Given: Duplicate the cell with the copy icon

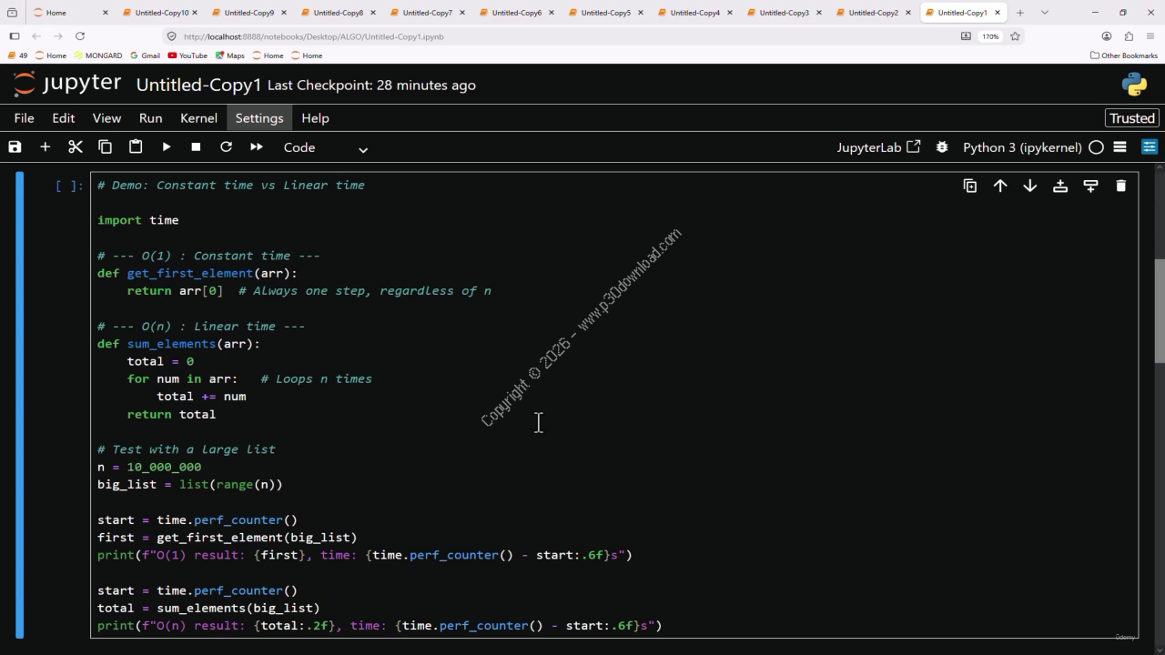Looking at the screenshot, I should click(970, 186).
